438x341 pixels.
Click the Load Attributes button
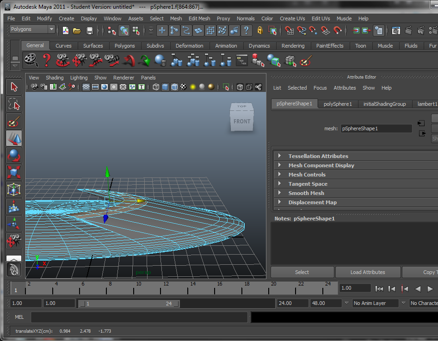[368, 272]
